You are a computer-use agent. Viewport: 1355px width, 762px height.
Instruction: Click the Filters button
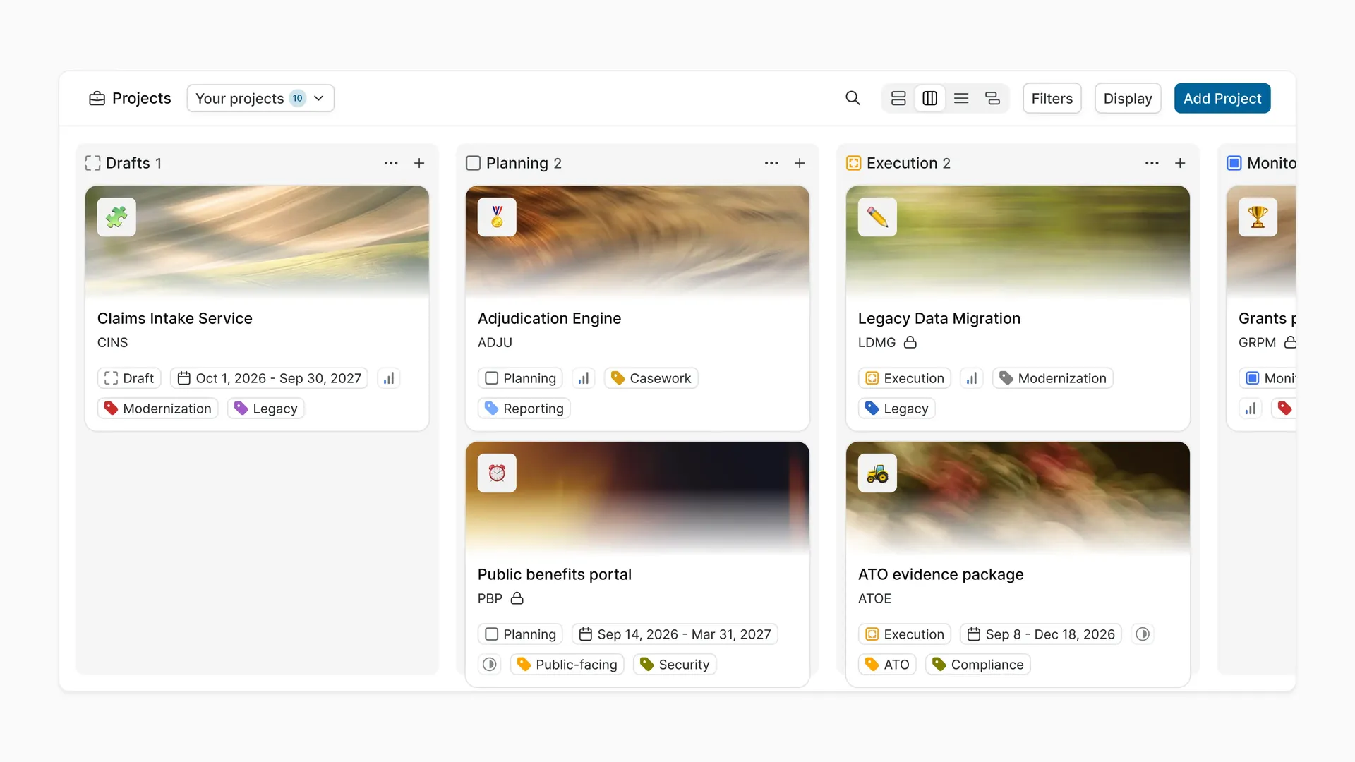click(1052, 98)
